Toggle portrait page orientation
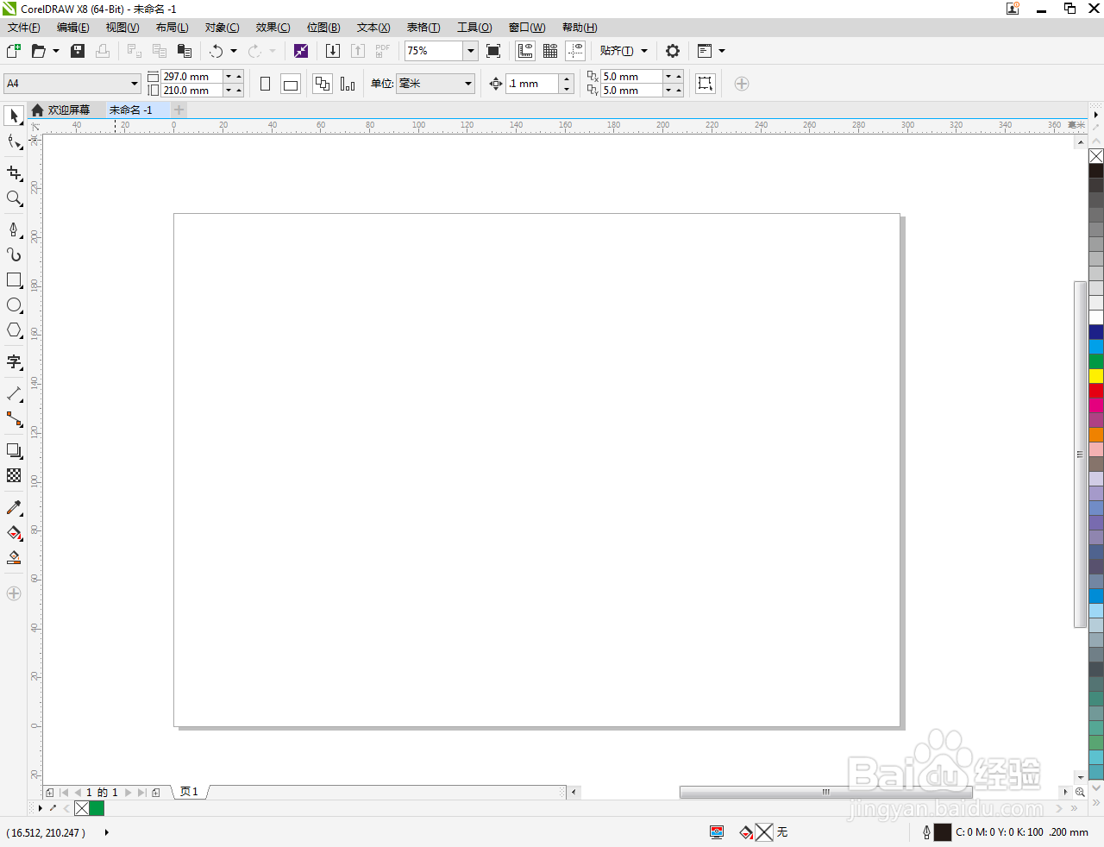 [x=266, y=84]
